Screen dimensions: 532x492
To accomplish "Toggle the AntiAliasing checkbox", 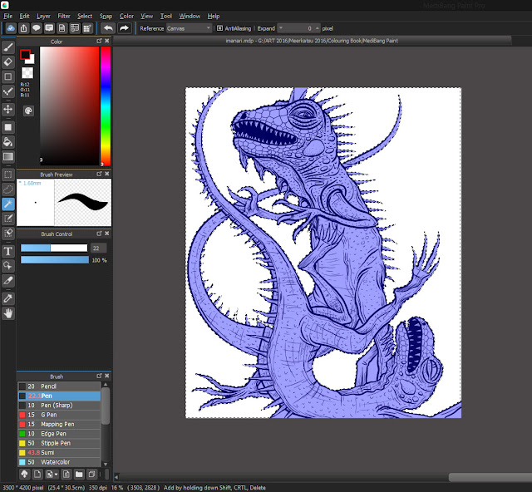I will pos(220,28).
